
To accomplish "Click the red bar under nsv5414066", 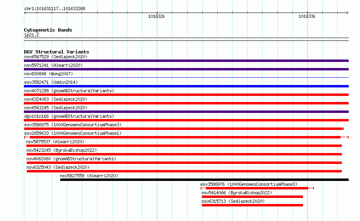I will coord(252,197).
